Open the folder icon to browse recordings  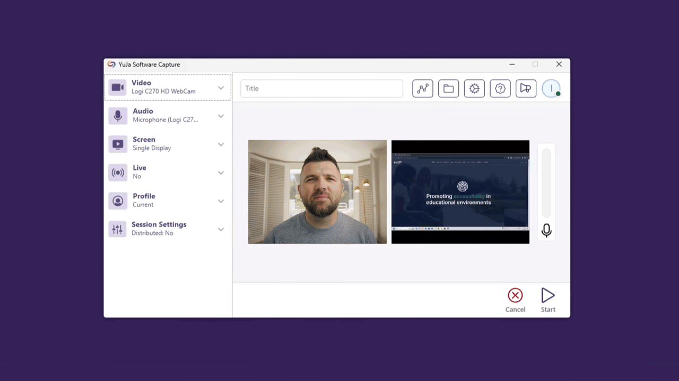(448, 88)
